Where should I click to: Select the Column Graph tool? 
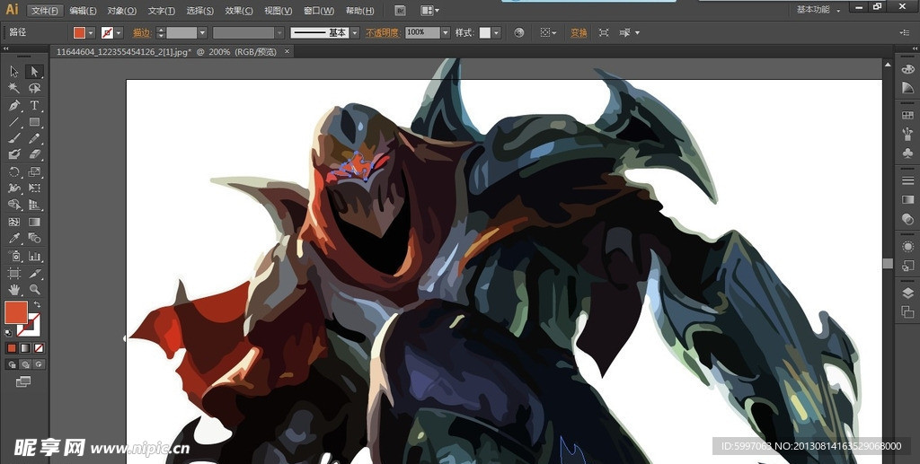pos(35,256)
